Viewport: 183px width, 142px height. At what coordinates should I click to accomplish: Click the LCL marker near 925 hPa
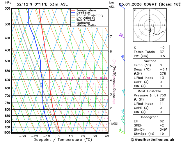click(x=114, y=124)
